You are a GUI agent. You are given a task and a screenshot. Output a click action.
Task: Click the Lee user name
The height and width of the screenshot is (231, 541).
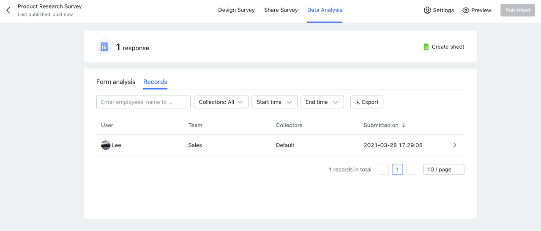coord(117,145)
